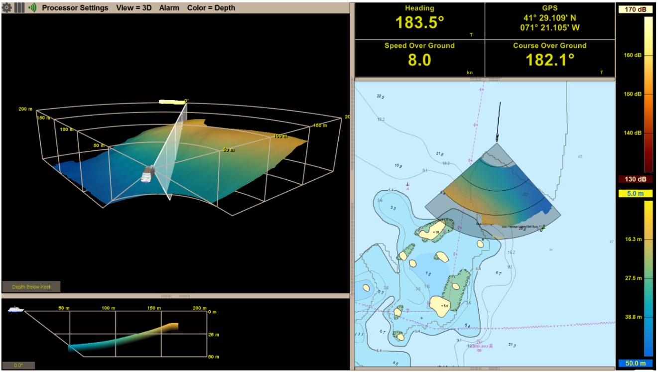Click the 5.0 m minimum depth field

point(635,193)
